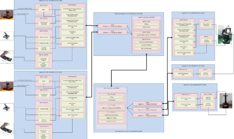Click the Velocity of Mobile Robot box in the upper Master PC block

[x=73, y=38]
